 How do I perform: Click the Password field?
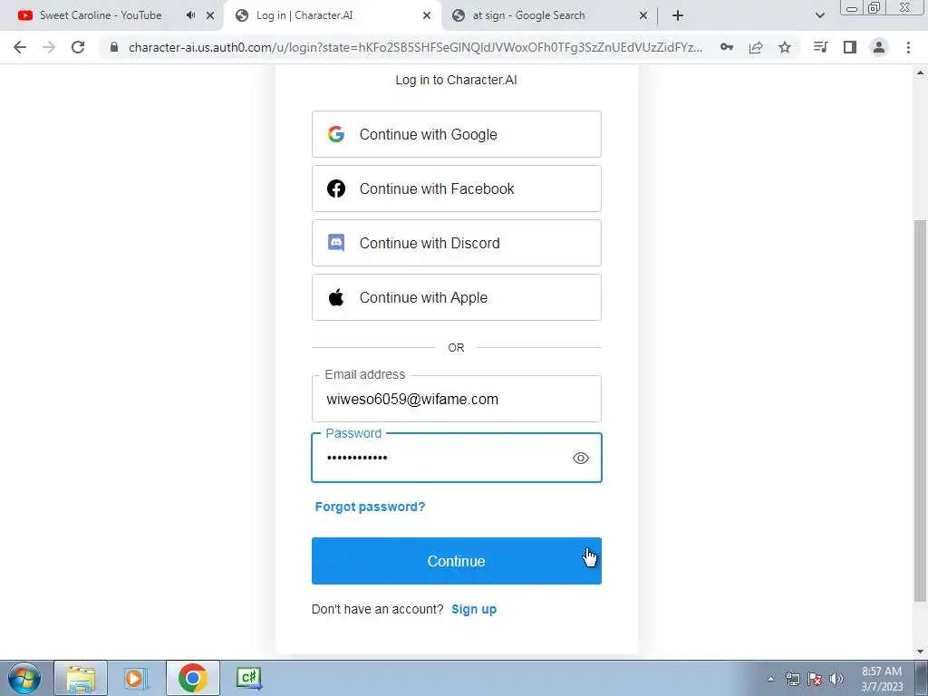coord(457,458)
